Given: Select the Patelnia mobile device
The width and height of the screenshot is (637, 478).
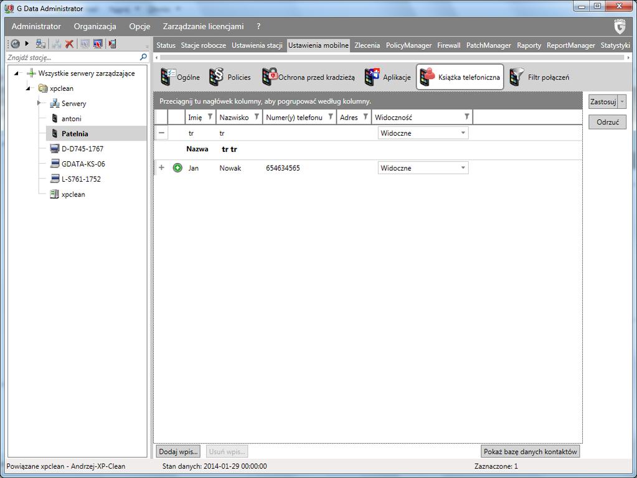Looking at the screenshot, I should pyautogui.click(x=75, y=134).
